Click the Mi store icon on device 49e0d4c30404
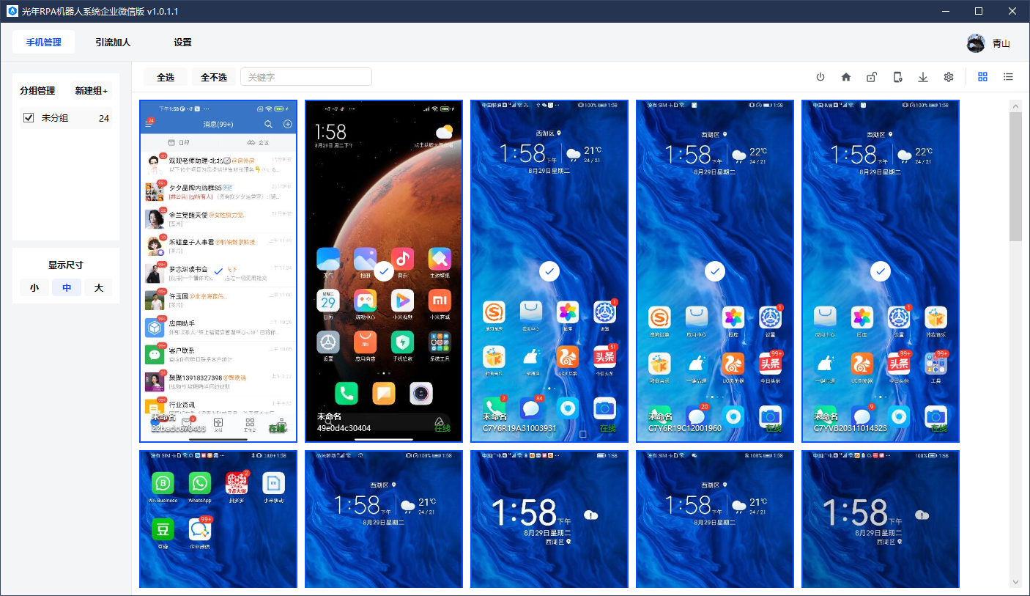This screenshot has width=1030, height=596. (x=440, y=300)
